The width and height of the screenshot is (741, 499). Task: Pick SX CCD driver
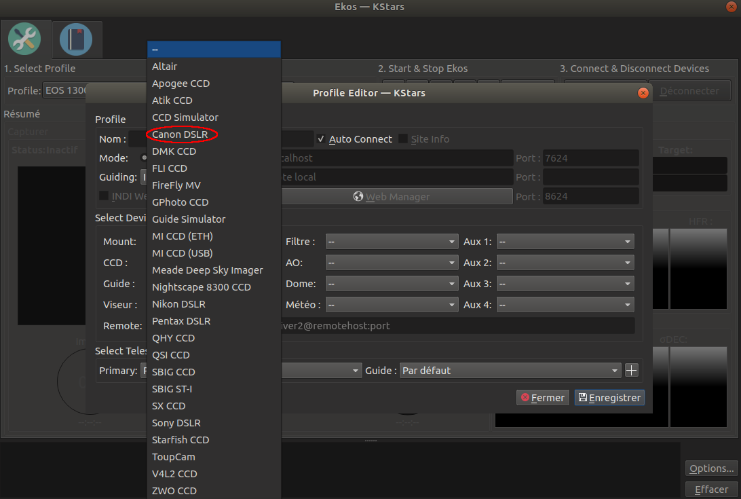click(214, 406)
